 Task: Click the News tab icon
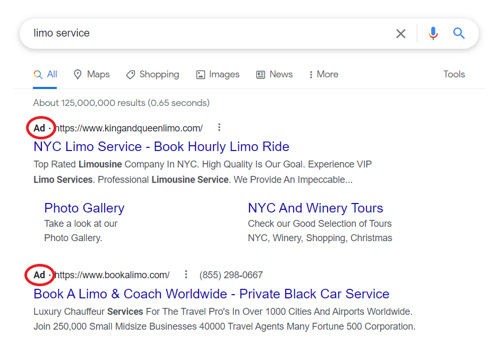click(260, 74)
